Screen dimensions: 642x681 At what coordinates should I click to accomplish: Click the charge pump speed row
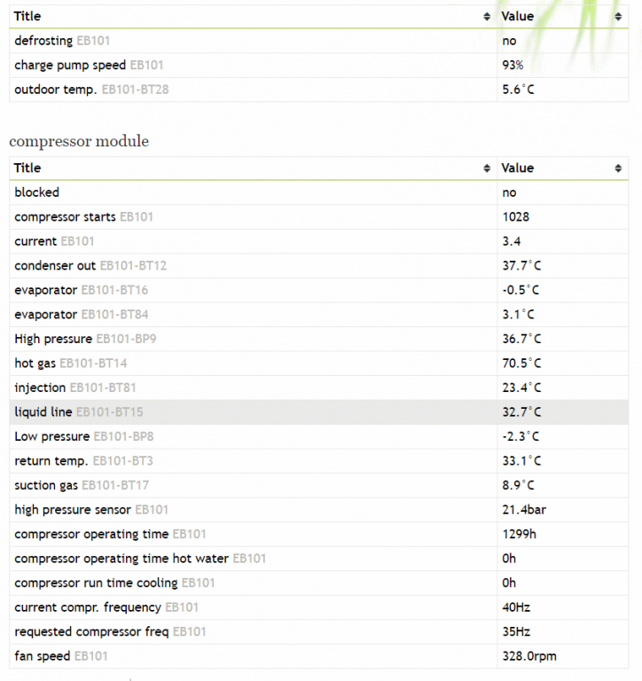(x=319, y=65)
